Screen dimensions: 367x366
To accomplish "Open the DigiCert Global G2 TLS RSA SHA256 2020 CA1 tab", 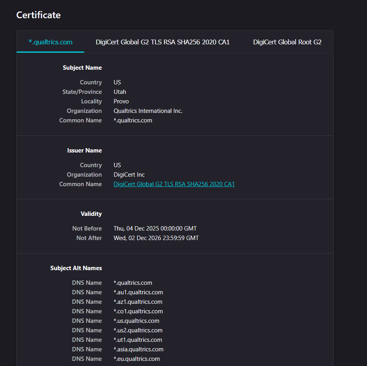I will pos(163,42).
